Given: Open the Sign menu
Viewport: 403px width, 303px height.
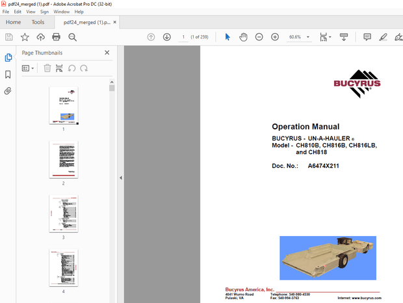Looking at the screenshot, I should (44, 12).
